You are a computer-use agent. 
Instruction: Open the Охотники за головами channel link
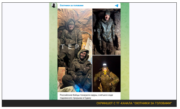72,5
